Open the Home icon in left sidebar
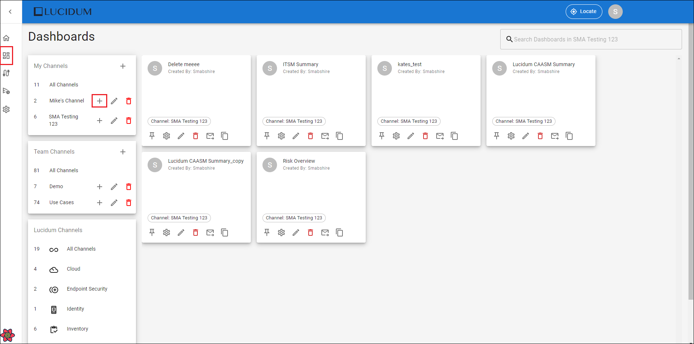The width and height of the screenshot is (694, 344). tap(6, 38)
